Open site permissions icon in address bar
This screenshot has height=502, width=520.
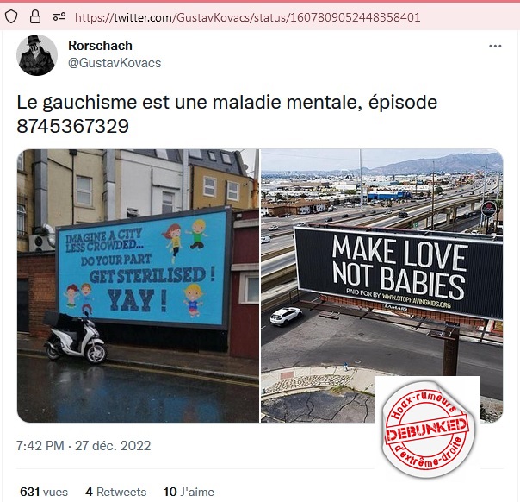click(x=59, y=16)
